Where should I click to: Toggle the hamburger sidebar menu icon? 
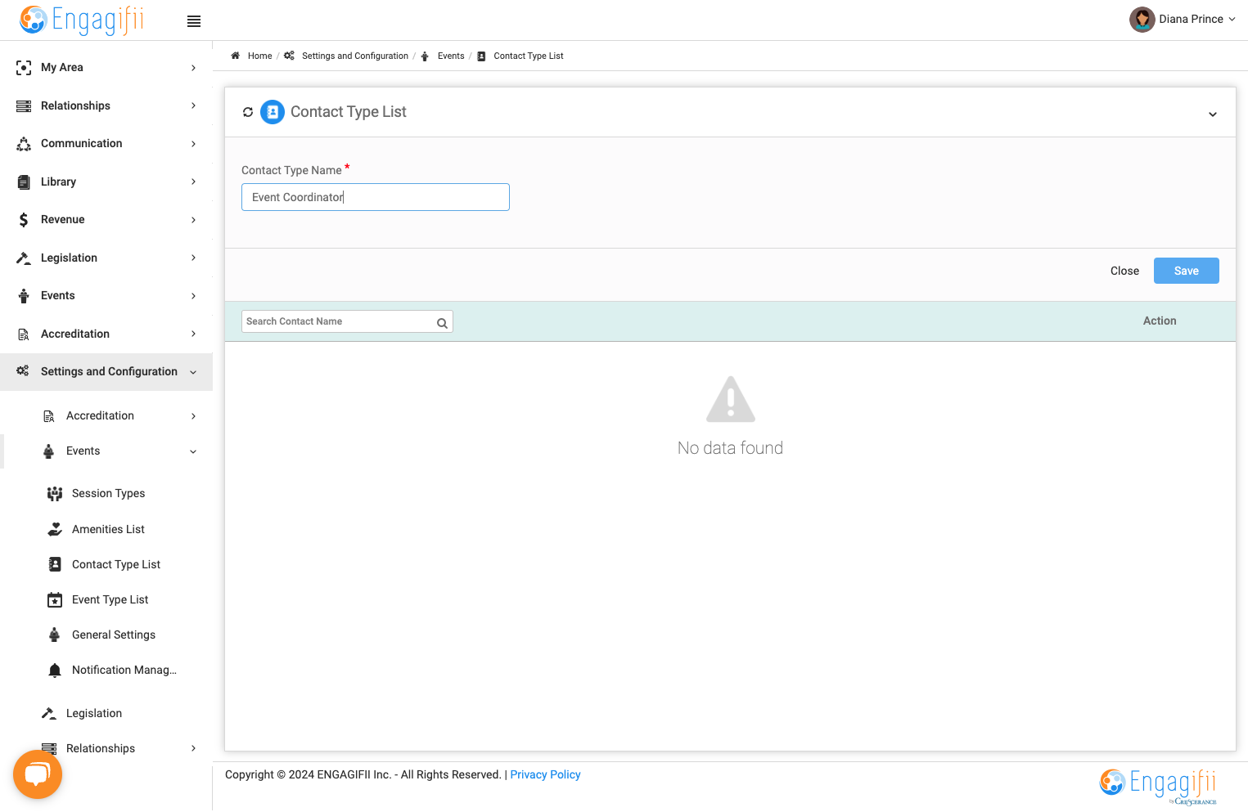[194, 21]
